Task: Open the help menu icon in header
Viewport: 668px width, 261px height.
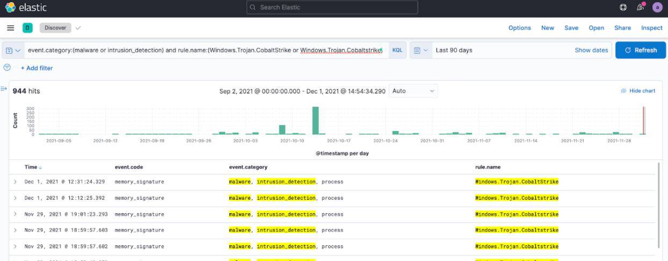Action: pos(623,8)
